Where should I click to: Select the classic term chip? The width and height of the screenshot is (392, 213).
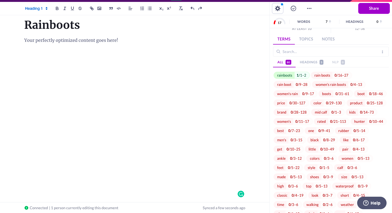290,195
